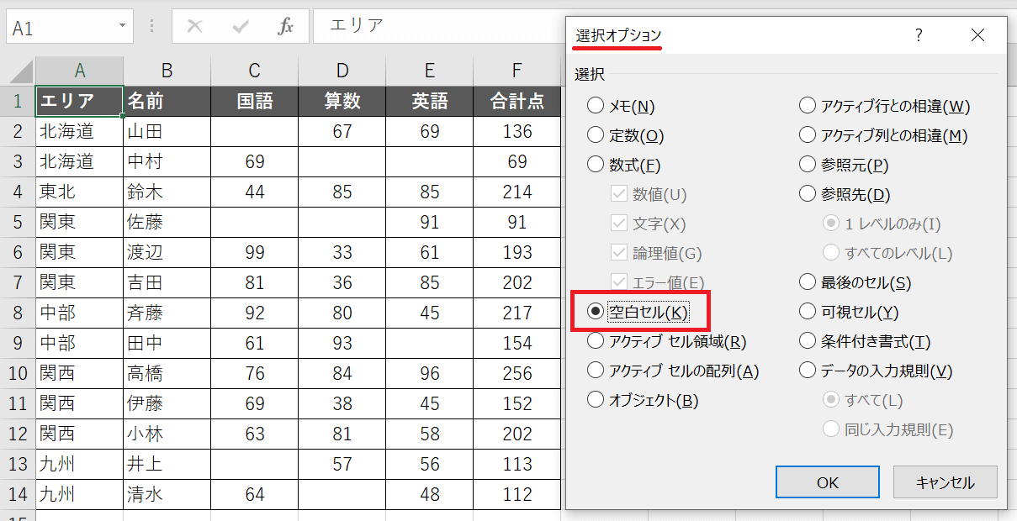Select the 空白セル(K) radio button
This screenshot has width=1017, height=521.
point(596,312)
